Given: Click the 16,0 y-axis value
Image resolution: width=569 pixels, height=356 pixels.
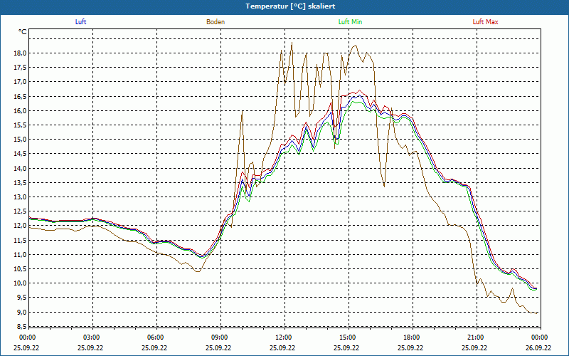Looking at the screenshot, I should 21,110.
